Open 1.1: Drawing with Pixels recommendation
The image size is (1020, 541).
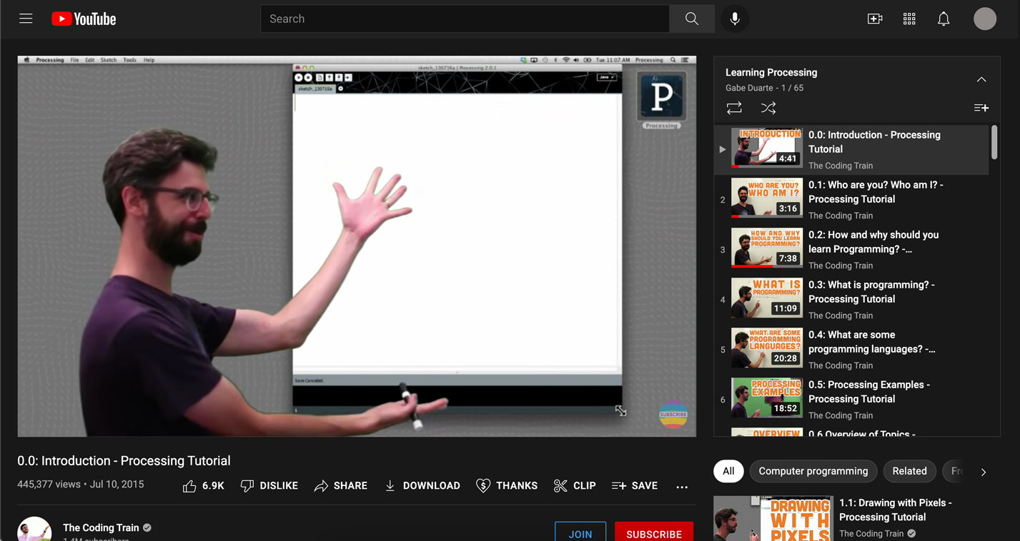pyautogui.click(x=896, y=510)
